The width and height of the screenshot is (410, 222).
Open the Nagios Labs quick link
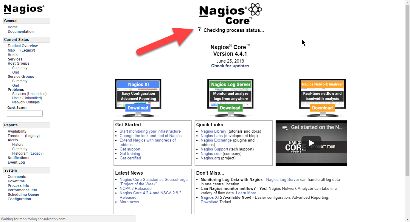(x=212, y=136)
